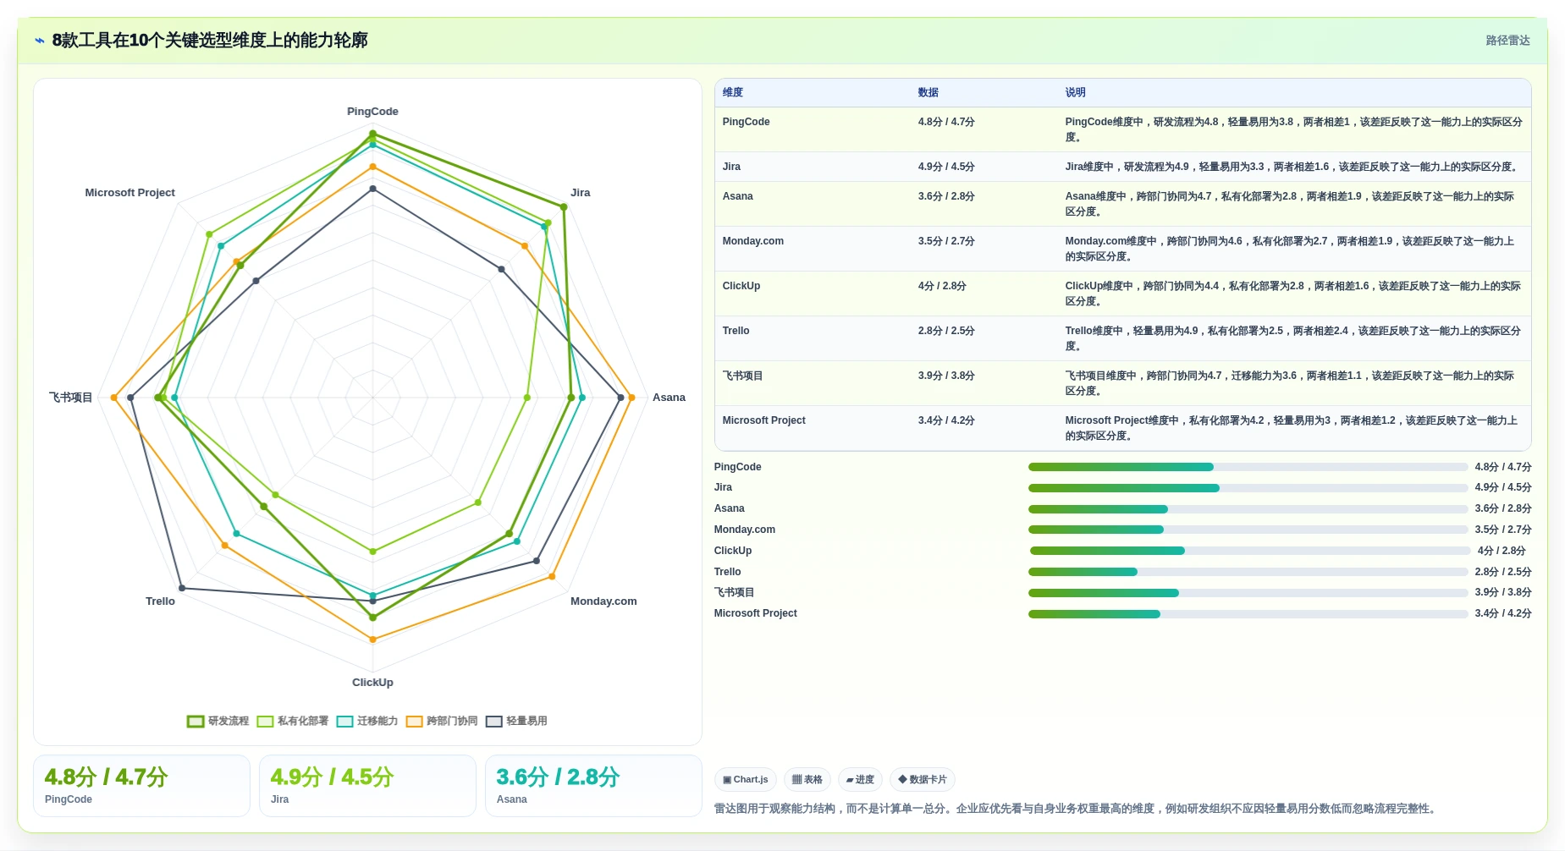The height and width of the screenshot is (851, 1565).
Task: Click the PingCode axis label on the radar
Action: point(372,112)
